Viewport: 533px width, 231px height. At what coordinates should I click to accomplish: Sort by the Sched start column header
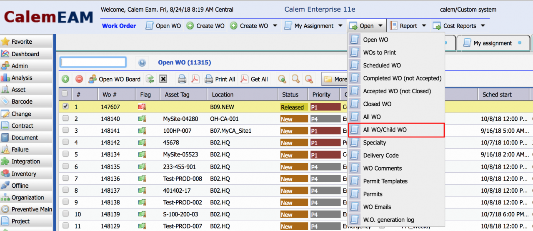503,94
